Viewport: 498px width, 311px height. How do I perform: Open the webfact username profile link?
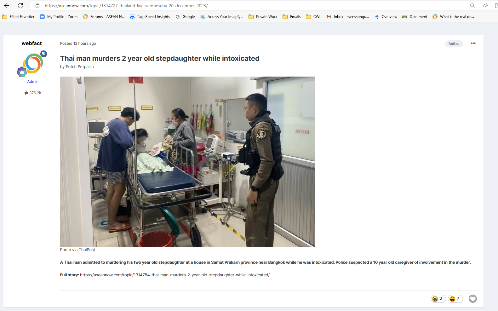click(x=31, y=43)
